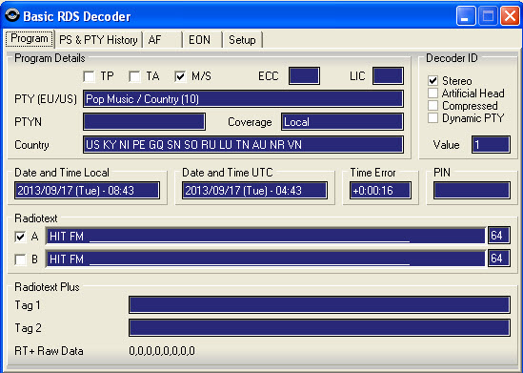Click the Time Error field +0:00:16
This screenshot has height=373, width=523.
[x=380, y=191]
